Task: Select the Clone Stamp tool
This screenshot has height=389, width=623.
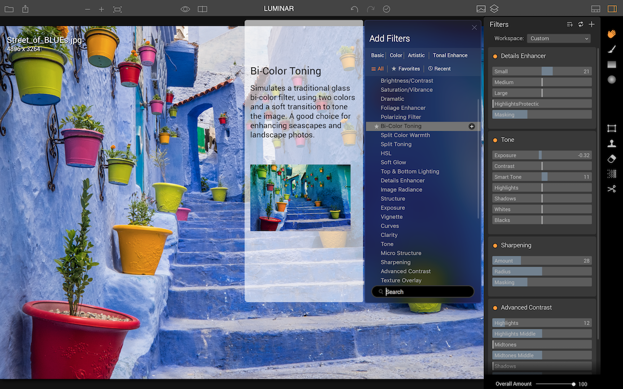Action: (x=612, y=143)
